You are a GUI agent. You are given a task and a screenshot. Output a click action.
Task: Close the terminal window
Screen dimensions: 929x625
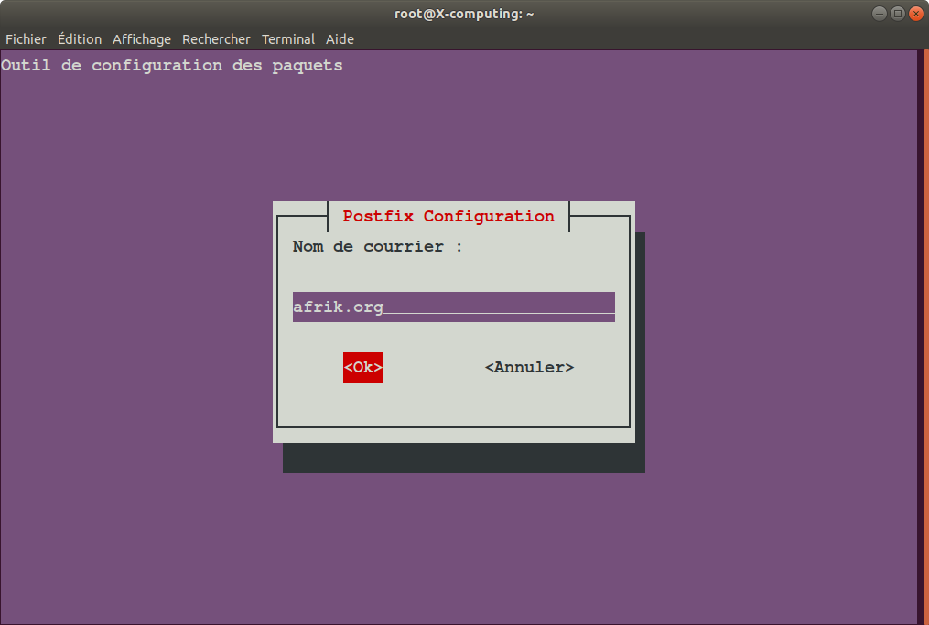point(916,14)
